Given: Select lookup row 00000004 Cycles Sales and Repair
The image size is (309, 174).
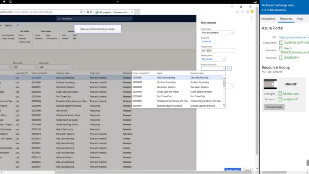Looking at the screenshot, I should [x=177, y=92].
